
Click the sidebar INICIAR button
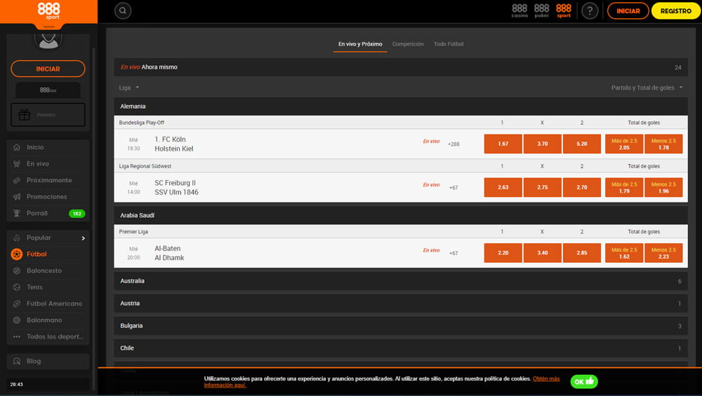(x=48, y=69)
